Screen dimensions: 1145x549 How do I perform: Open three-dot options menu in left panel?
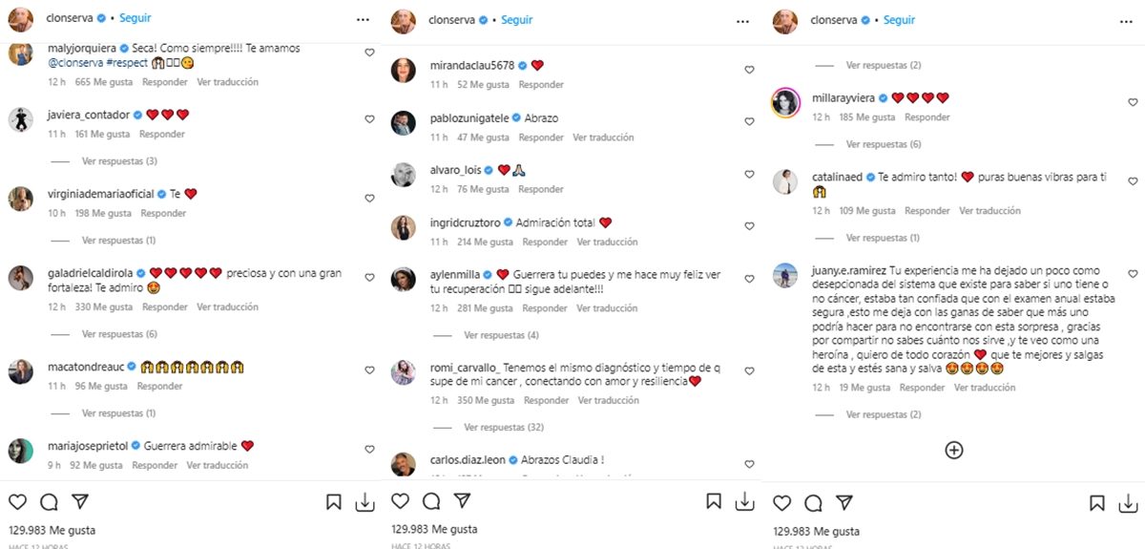[x=363, y=19]
